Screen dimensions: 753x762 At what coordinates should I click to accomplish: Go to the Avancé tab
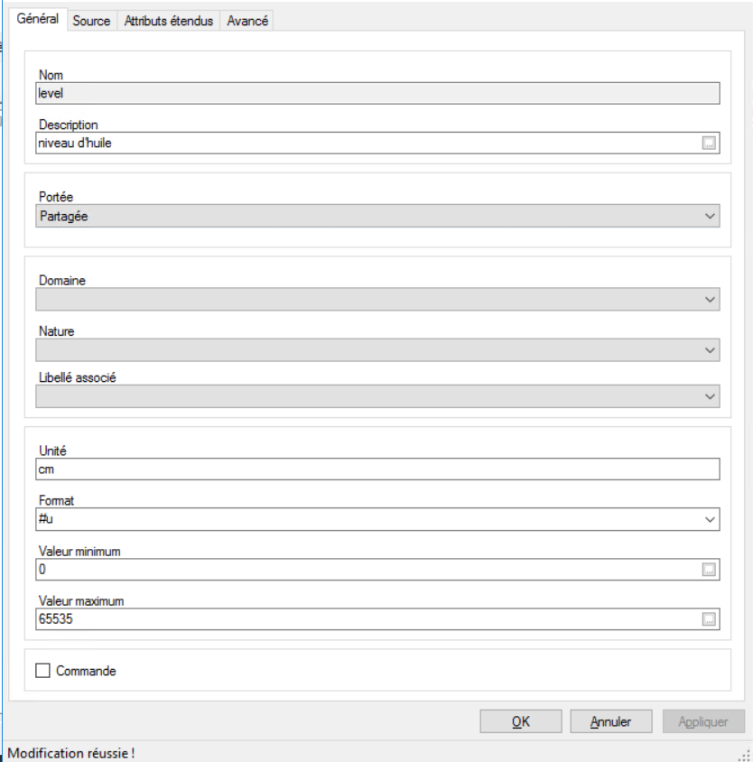click(x=246, y=21)
